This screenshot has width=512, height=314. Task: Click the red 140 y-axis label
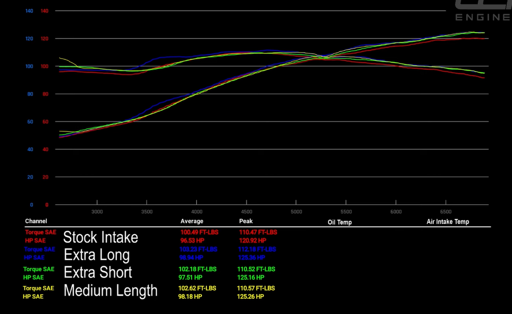pos(44,11)
